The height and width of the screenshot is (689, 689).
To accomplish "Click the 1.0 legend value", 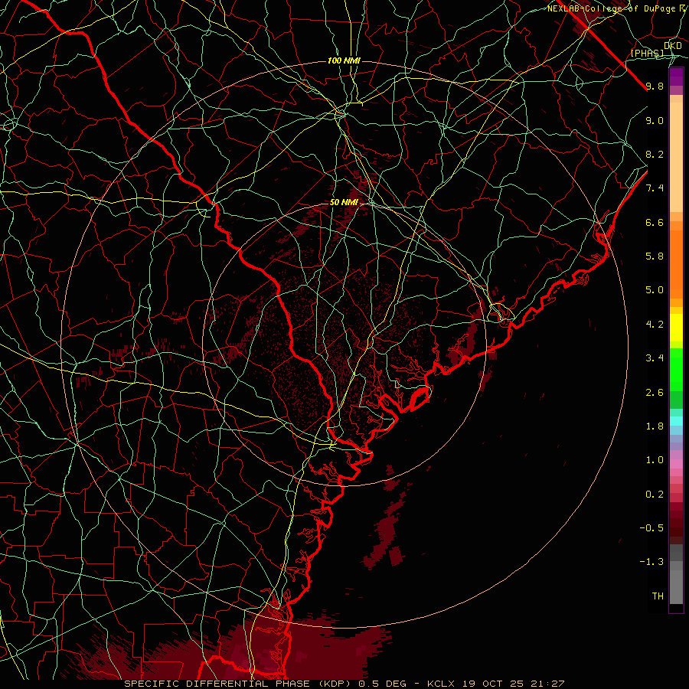I will pyautogui.click(x=655, y=460).
